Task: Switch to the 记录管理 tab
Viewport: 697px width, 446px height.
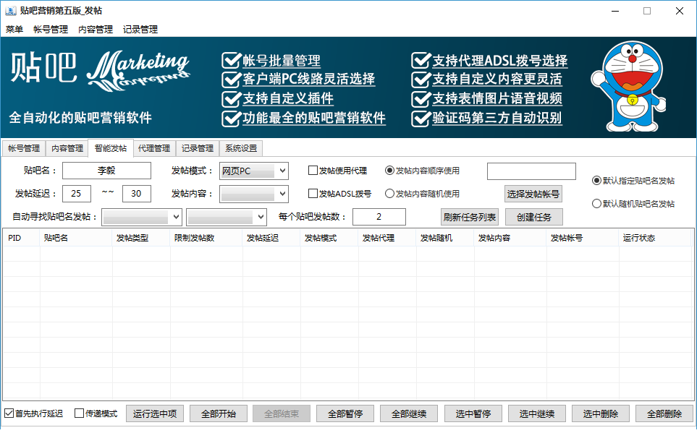Action: (x=198, y=148)
